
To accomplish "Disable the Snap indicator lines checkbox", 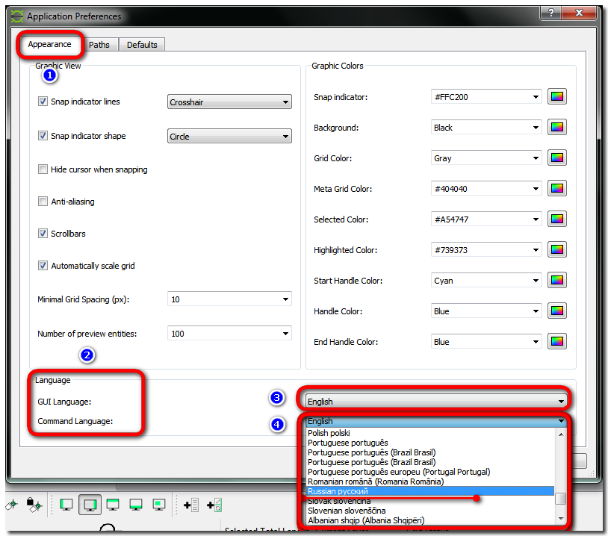I will tap(43, 102).
